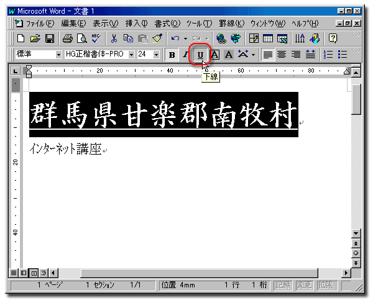Viewport: 373px width, 303px height.
Task: Open the ウィンドウ(W) menu
Action: (268, 24)
